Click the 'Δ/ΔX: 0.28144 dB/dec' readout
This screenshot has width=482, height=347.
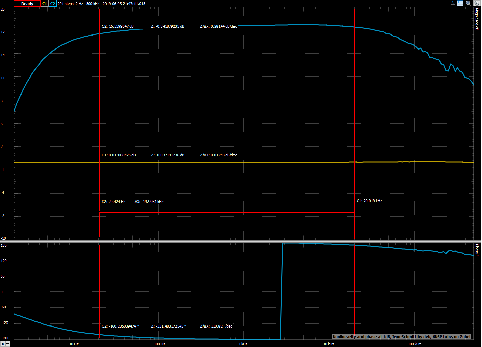coord(218,26)
